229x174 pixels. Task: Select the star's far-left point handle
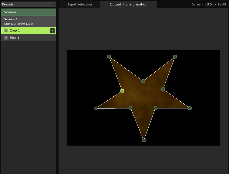click(x=96, y=108)
